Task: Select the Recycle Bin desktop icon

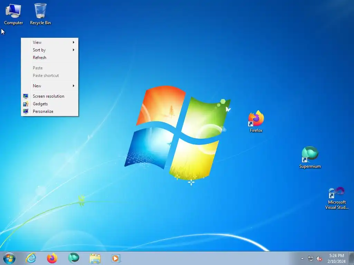Action: pos(40,14)
